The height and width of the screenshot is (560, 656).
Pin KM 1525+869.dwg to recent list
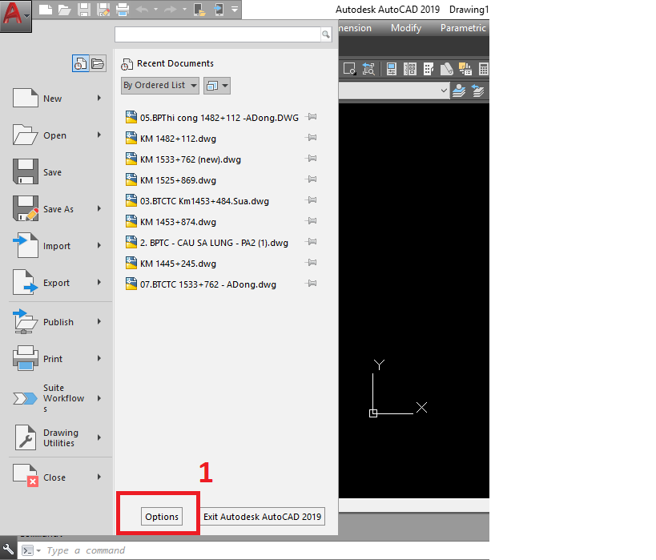(x=312, y=179)
